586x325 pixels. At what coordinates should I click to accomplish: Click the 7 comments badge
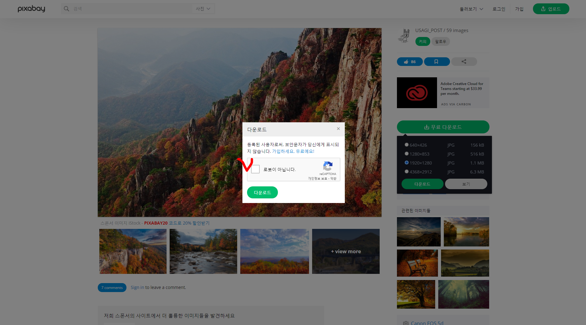tap(112, 287)
